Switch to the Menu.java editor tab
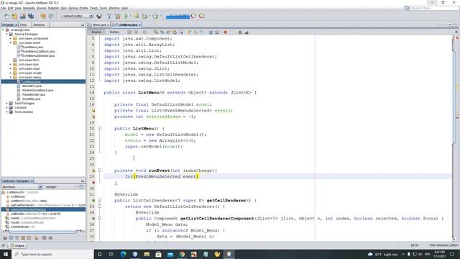The width and height of the screenshot is (460, 259). click(x=99, y=25)
